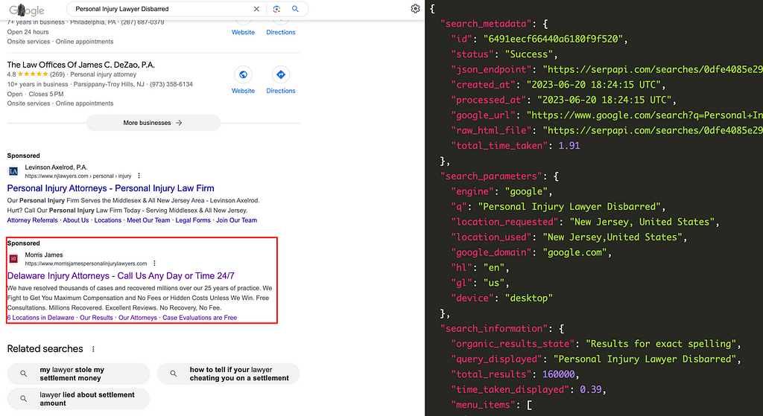This screenshot has height=416, width=763.
Task: Click Our Results sitelink
Action: click(96, 318)
